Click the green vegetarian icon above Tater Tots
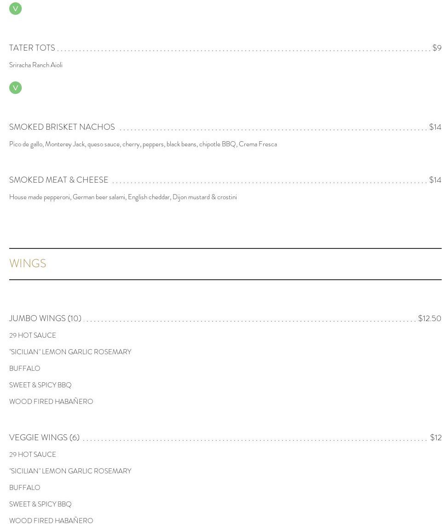The width and height of the screenshot is (444, 524). coord(15,8)
